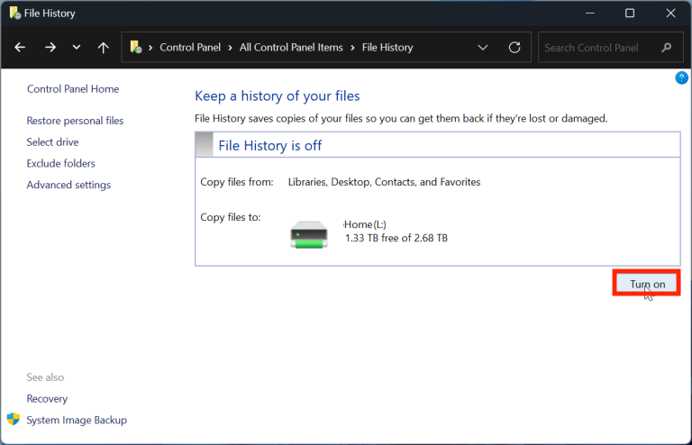Refresh the File History page
The width and height of the screenshot is (692, 445).
tap(514, 47)
